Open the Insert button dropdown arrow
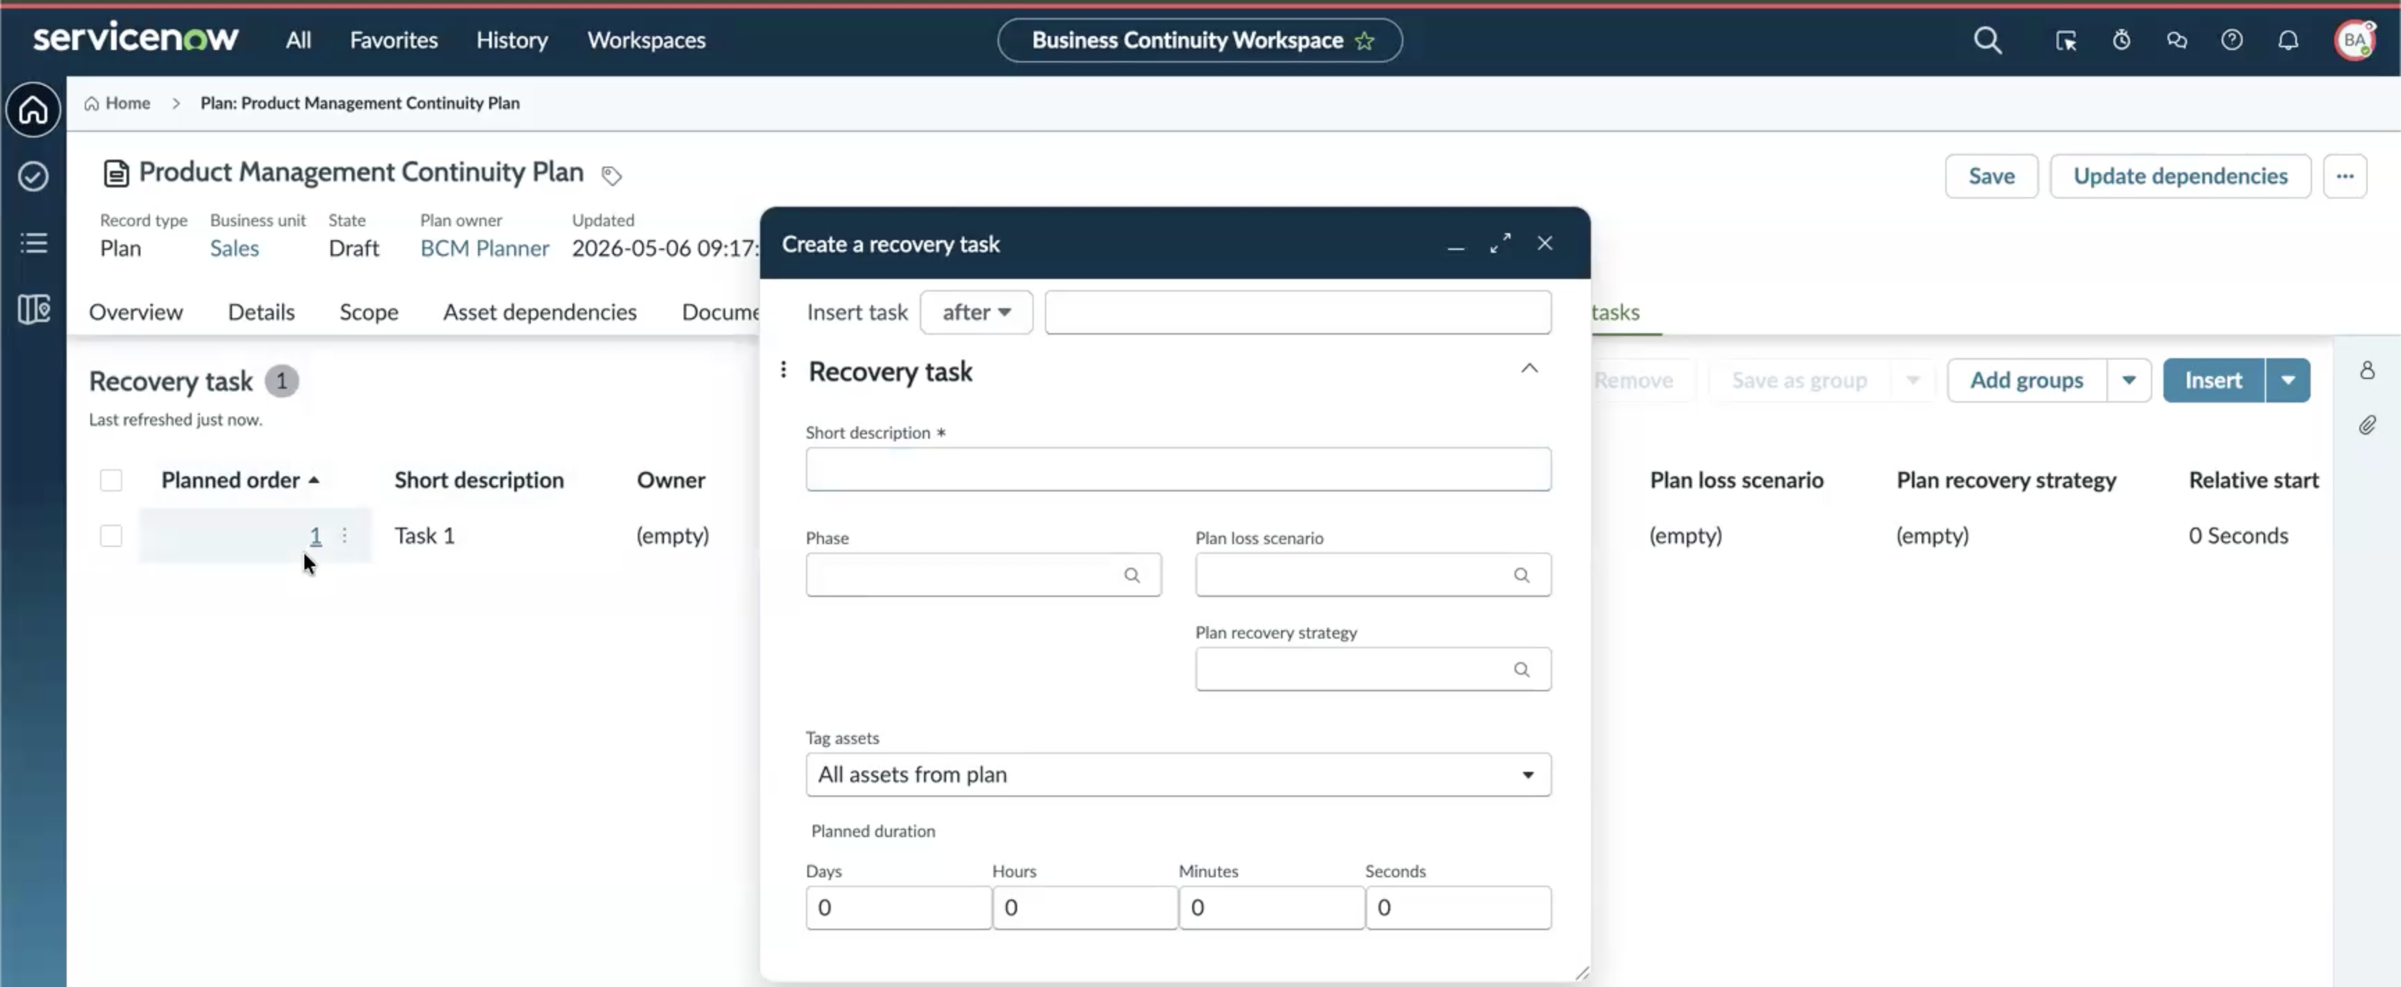2401x987 pixels. click(x=2287, y=380)
